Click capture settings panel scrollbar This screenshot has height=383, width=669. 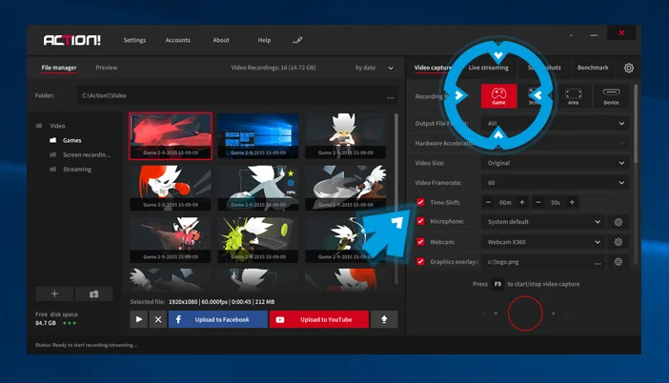click(x=636, y=124)
